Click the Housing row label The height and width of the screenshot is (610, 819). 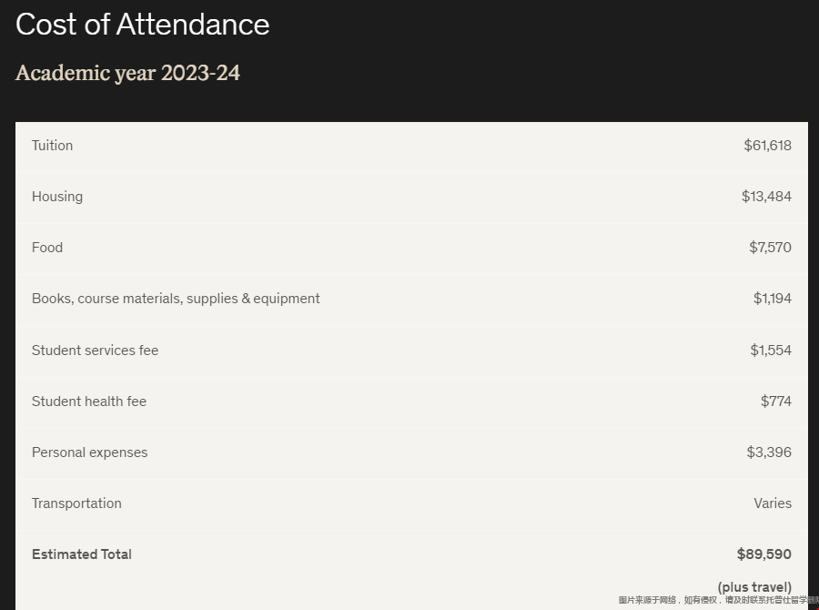(57, 197)
